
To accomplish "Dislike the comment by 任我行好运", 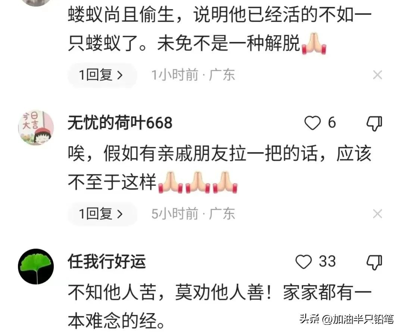I will coord(374,262).
